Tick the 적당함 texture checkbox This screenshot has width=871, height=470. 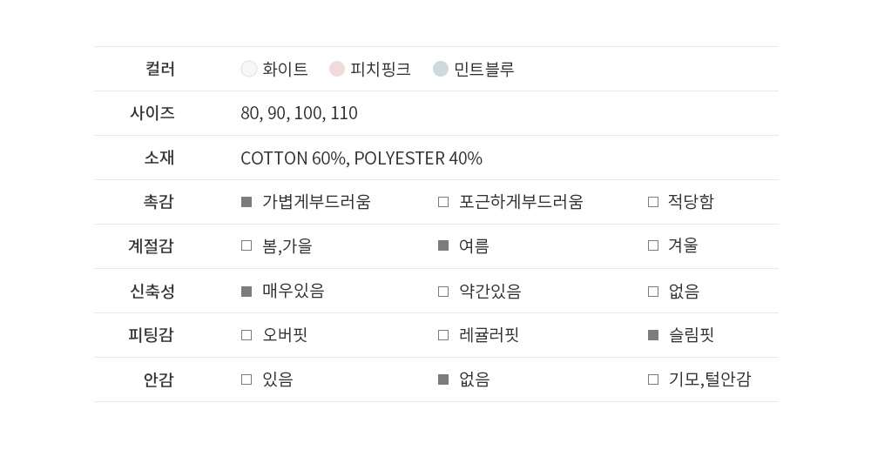653,202
